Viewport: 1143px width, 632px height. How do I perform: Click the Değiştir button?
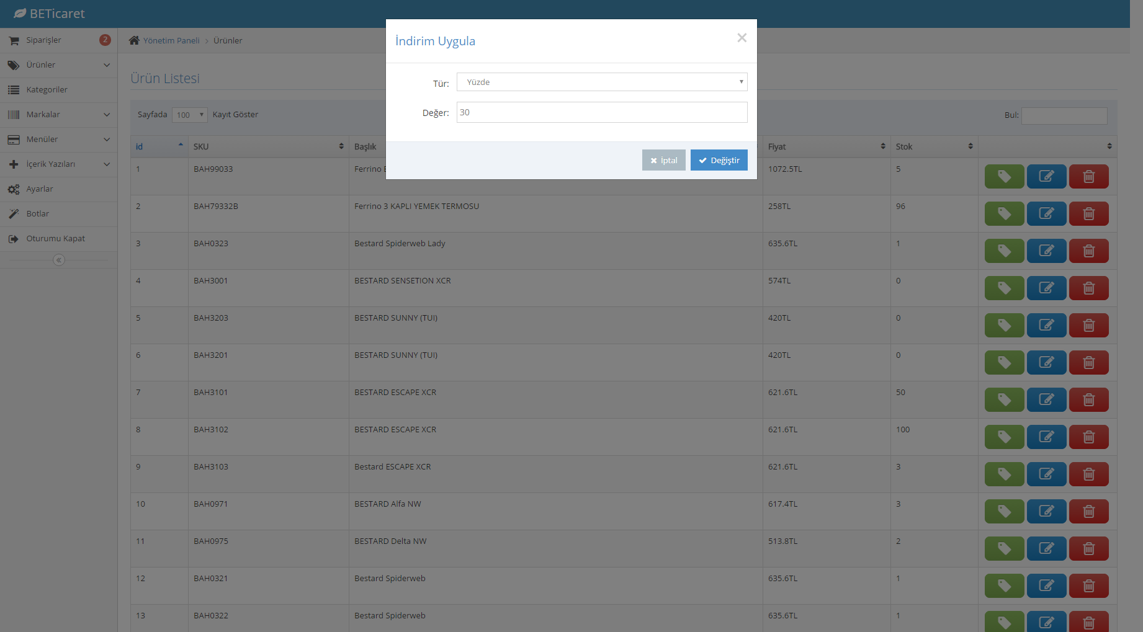[x=719, y=160]
